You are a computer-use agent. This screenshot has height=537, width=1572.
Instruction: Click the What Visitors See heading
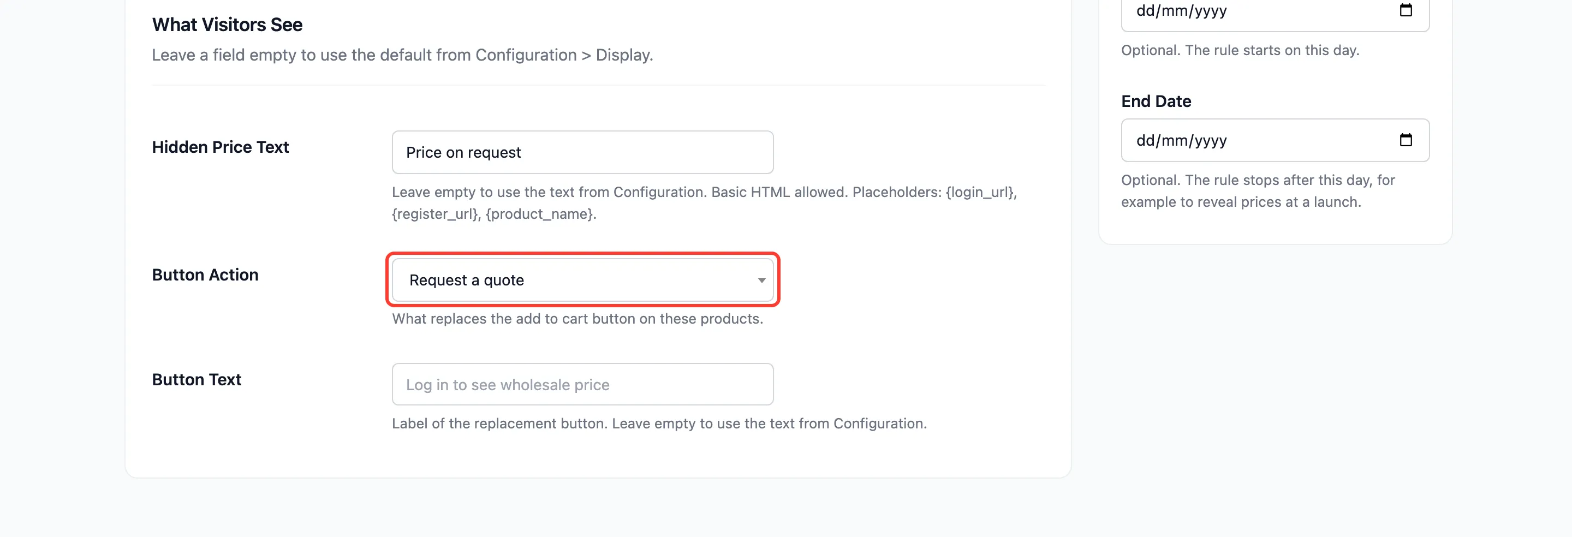227,25
